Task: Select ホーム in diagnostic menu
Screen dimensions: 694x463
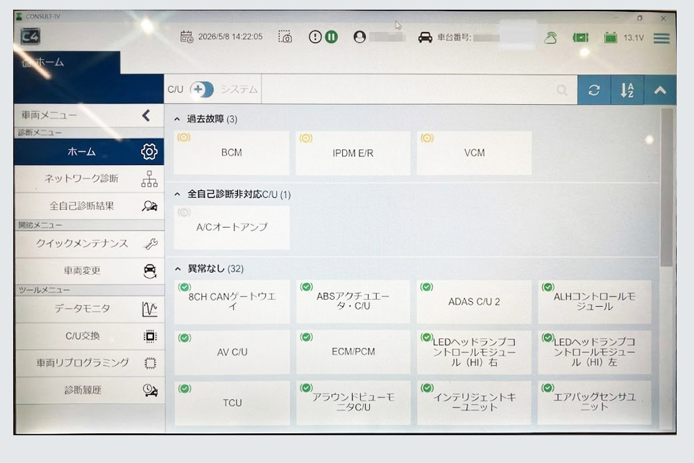Action: 89,152
